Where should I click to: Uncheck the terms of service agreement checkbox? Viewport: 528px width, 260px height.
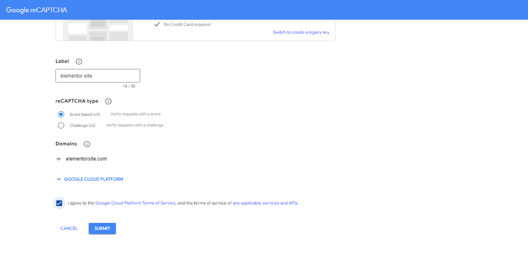59,203
